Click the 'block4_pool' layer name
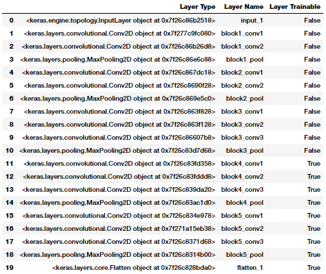Screen dimensions: 326x274 pyautogui.click(x=244, y=203)
